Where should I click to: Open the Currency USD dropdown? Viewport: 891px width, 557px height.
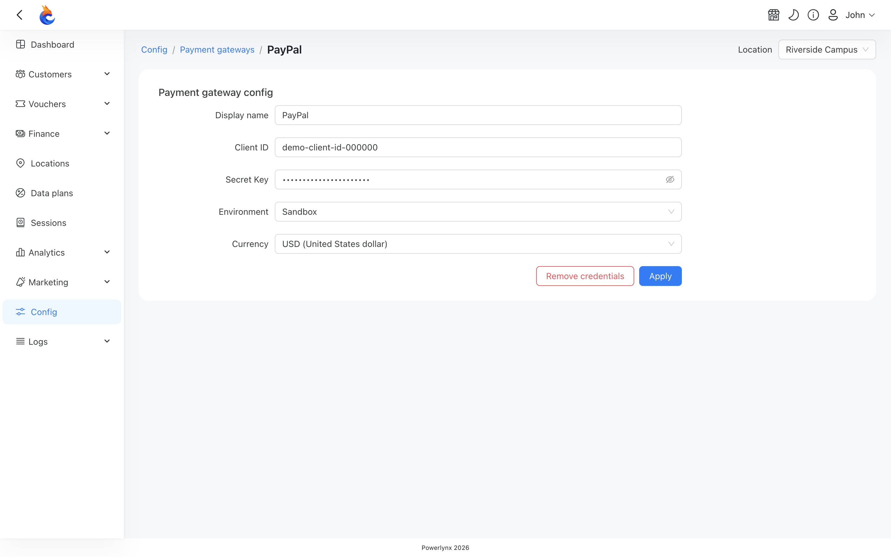[x=478, y=244]
